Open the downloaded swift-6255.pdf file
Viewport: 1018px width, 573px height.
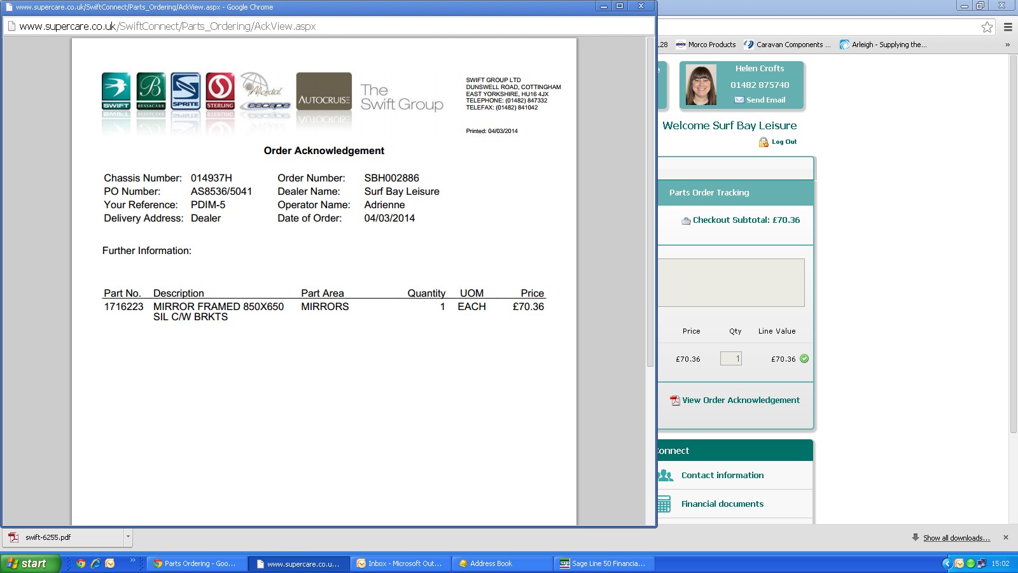(x=64, y=537)
